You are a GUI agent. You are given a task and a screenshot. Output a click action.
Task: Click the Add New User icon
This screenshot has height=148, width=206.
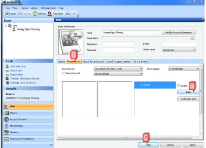pyautogui.click(x=7, y=67)
